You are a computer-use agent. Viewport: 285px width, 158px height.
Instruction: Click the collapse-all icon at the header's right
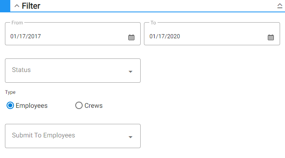pos(280,6)
